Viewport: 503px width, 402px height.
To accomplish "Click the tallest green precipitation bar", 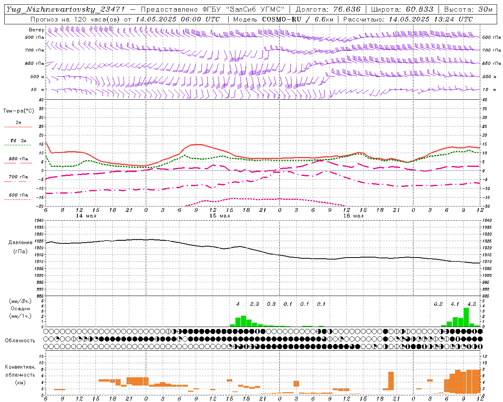I will [x=466, y=317].
